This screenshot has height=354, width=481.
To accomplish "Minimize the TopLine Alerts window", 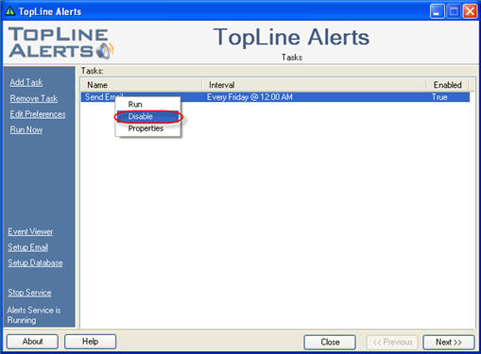I will [437, 11].
